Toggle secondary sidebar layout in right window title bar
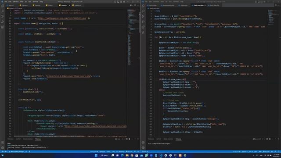This screenshot has width=281, height=158. point(262,2)
